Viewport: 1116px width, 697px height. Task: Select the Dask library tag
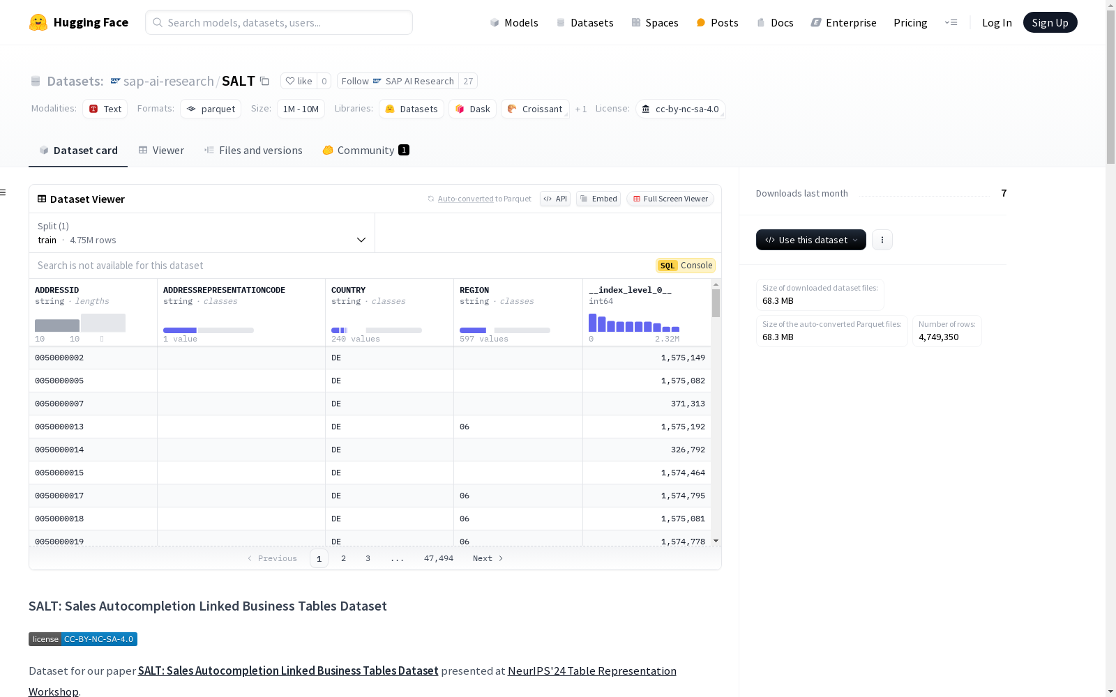pyautogui.click(x=473, y=109)
